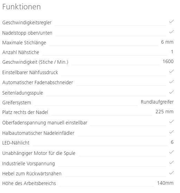Image resolution: width=180 pixels, height=193 pixels.
Task: Click the 6 mm stitch length value
Action: [167, 42]
